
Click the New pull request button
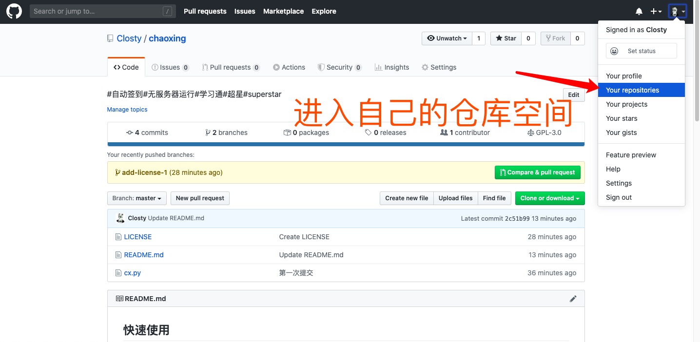coord(200,198)
